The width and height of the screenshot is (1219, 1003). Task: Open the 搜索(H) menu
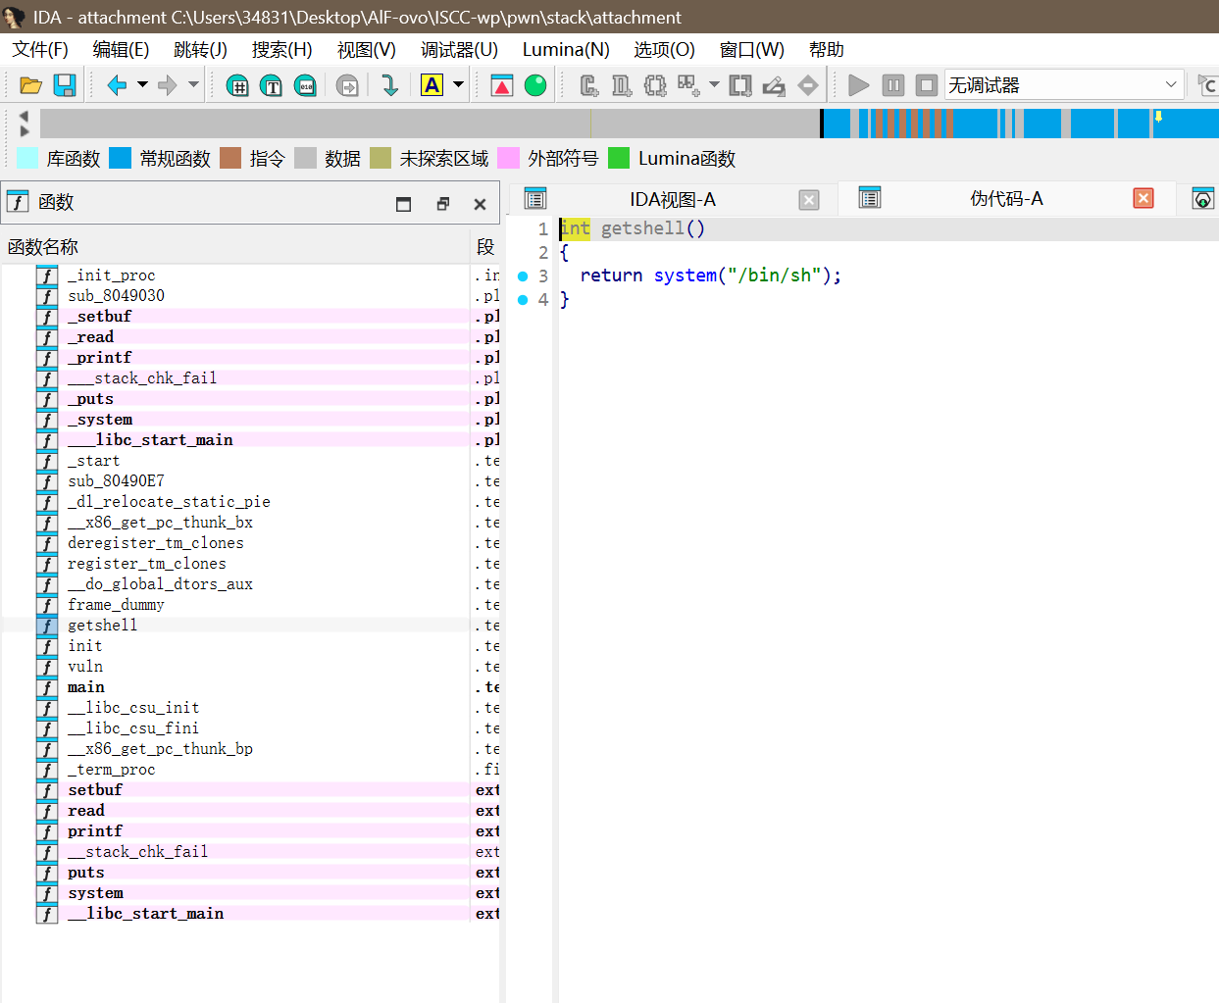pos(282,50)
